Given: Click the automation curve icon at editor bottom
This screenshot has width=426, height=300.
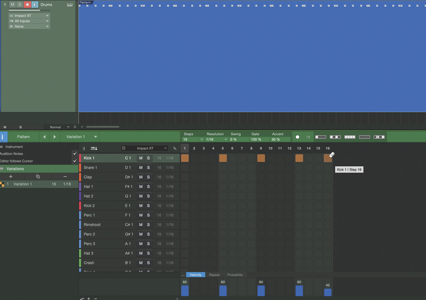Looking at the screenshot, I should pyautogui.click(x=82, y=299).
